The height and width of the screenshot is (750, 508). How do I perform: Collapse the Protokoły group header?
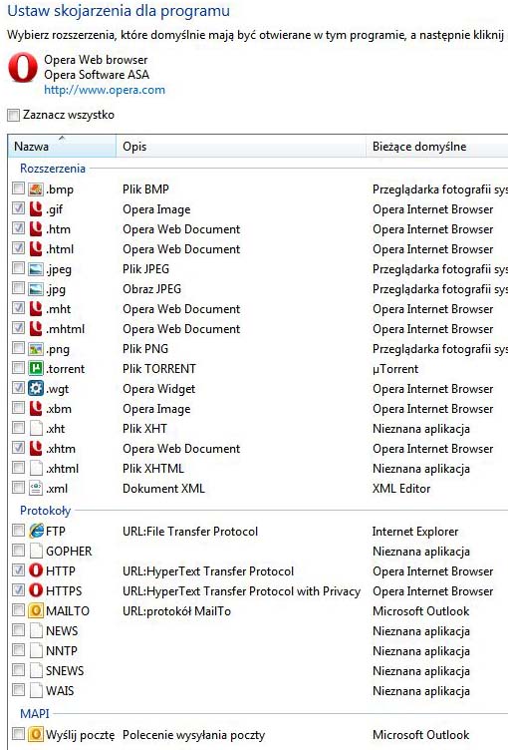pos(46,511)
